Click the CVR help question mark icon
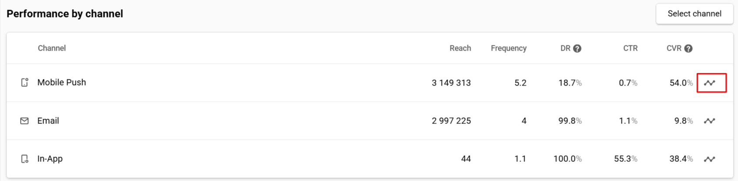Viewport: 738px width, 181px height. (689, 48)
